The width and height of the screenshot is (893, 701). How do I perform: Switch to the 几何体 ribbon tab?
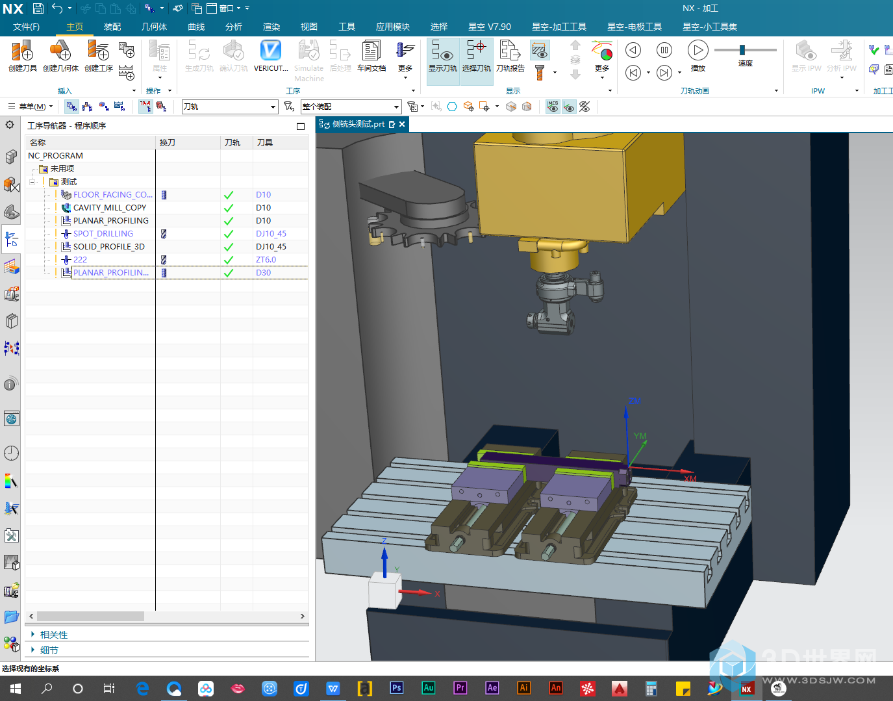click(154, 27)
